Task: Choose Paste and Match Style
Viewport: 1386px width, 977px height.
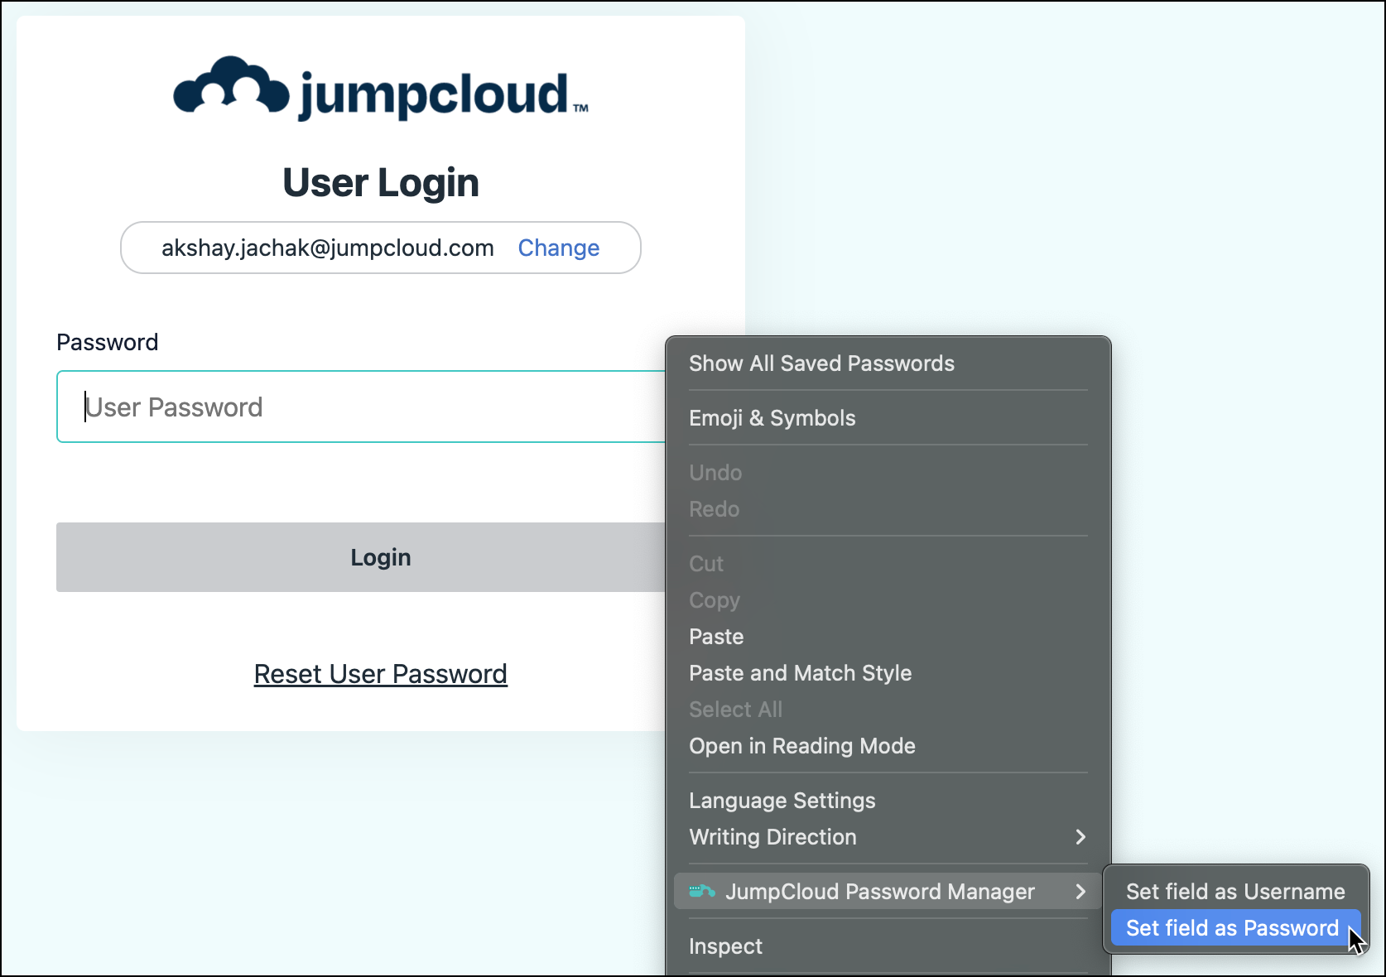Action: point(800,672)
